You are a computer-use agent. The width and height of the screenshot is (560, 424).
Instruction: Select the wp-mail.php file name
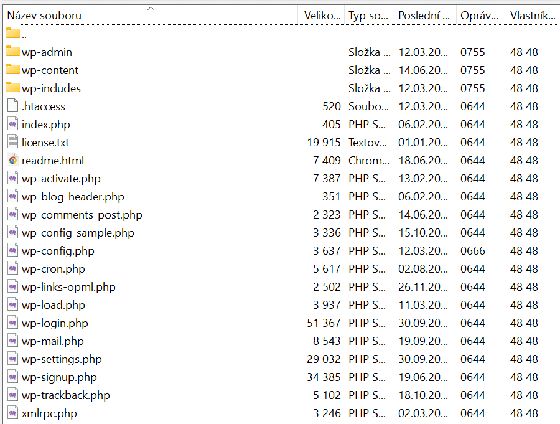click(x=52, y=341)
